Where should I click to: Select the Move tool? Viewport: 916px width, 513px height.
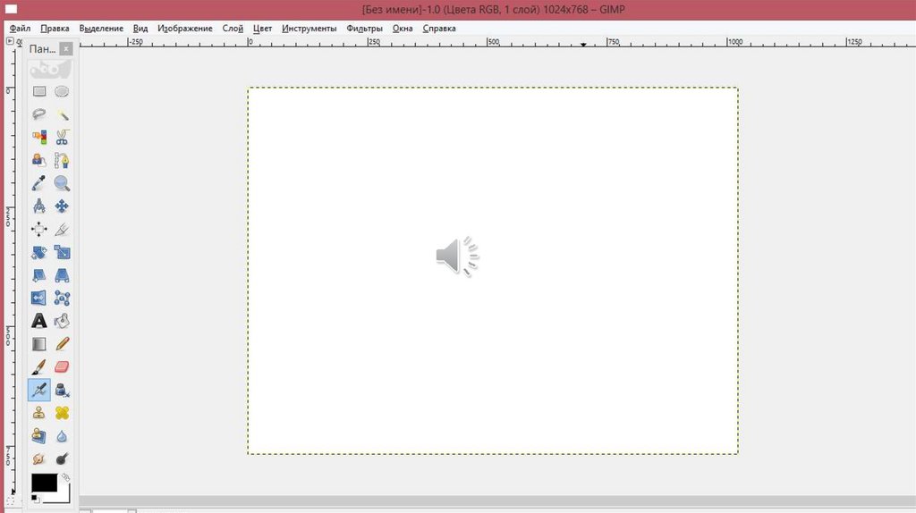tap(62, 206)
